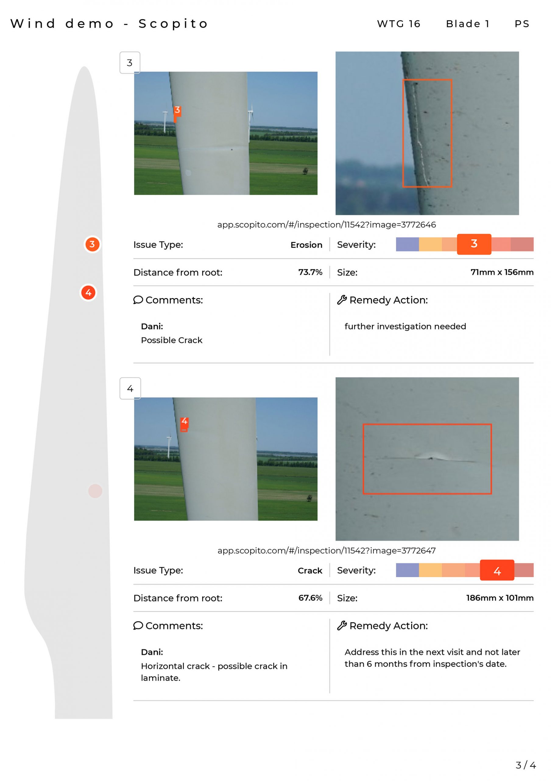Open inspection link ending image=3772647
Screen dimensions: 551x781
click(x=327, y=550)
